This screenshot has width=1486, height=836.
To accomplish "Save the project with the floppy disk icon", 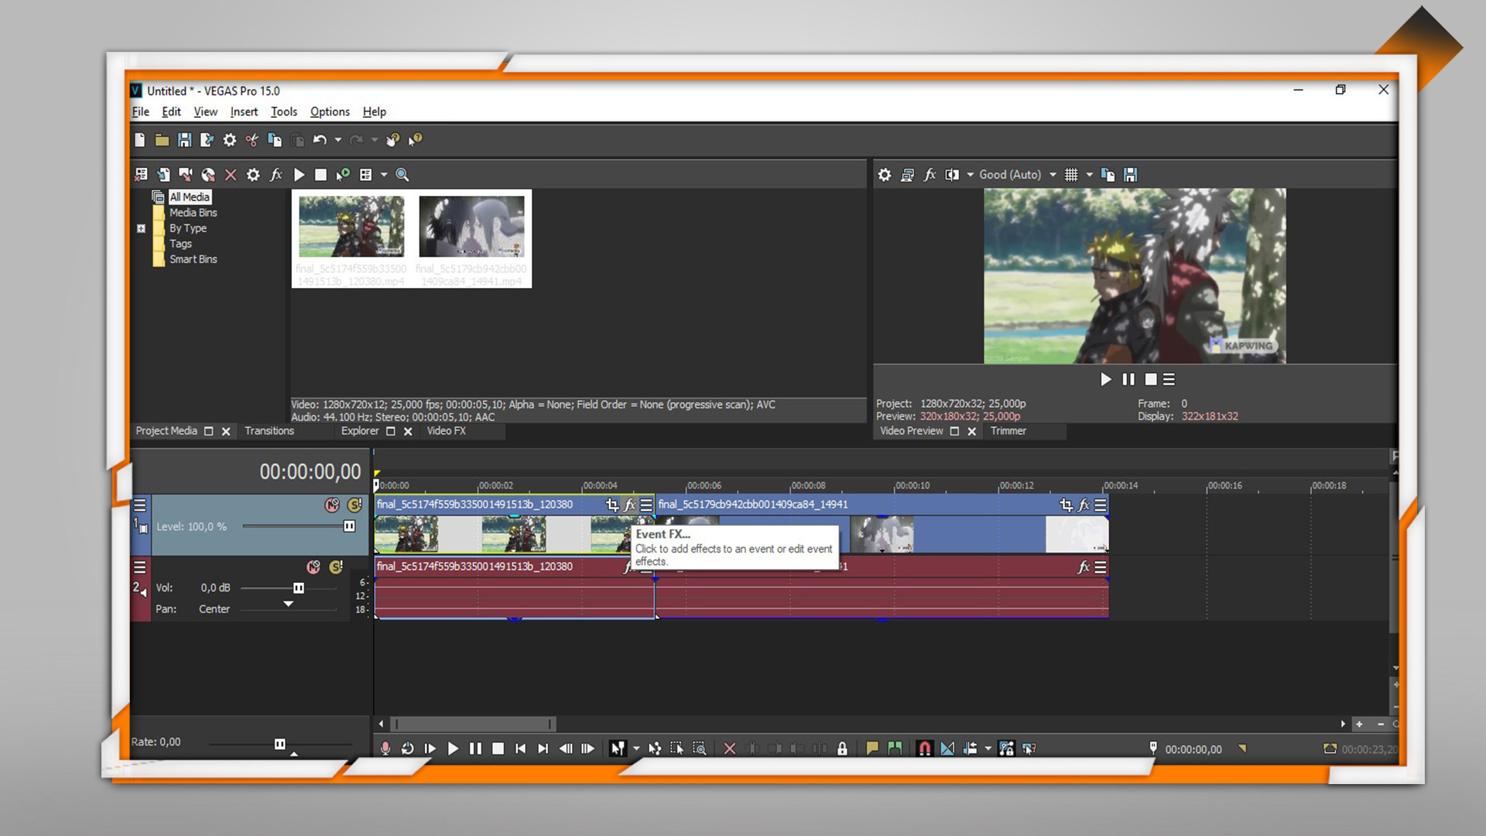I will [184, 140].
